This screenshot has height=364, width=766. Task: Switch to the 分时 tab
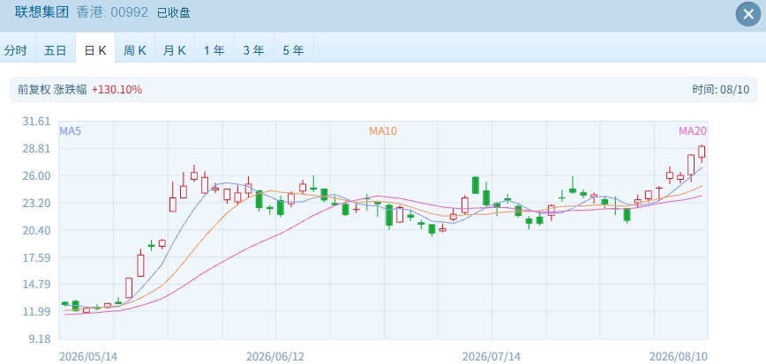pos(16,49)
